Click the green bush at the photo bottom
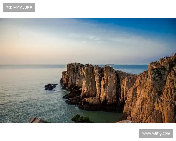Viewport: 176px width, 141px height. (x=82, y=119)
